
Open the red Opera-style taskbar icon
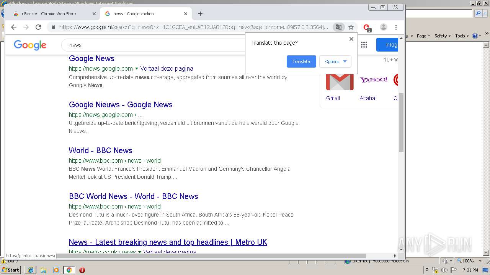point(82,270)
